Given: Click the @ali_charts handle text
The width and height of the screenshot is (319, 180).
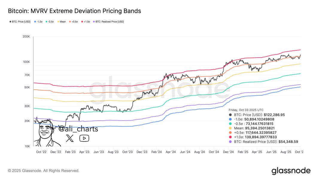Looking at the screenshot, I should [78, 129].
